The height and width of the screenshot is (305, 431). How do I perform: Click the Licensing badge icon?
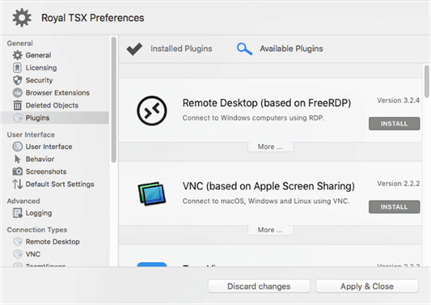pos(17,68)
